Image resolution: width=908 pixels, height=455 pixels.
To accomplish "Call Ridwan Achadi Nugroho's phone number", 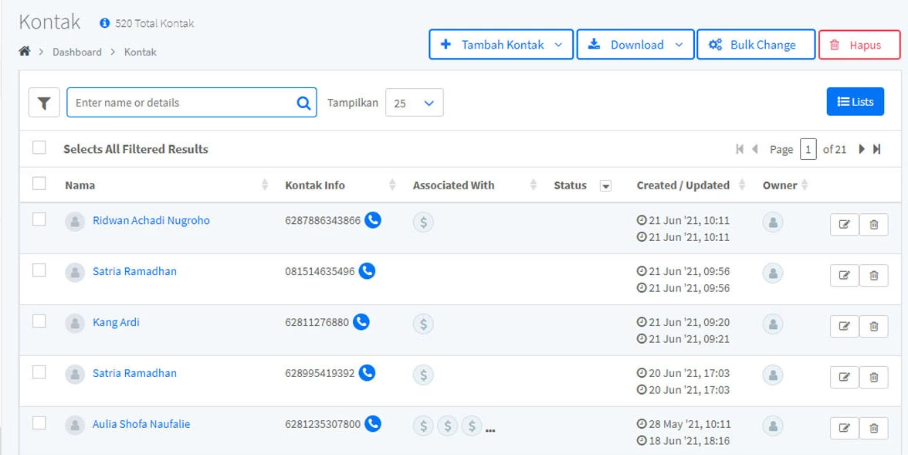I will 373,220.
